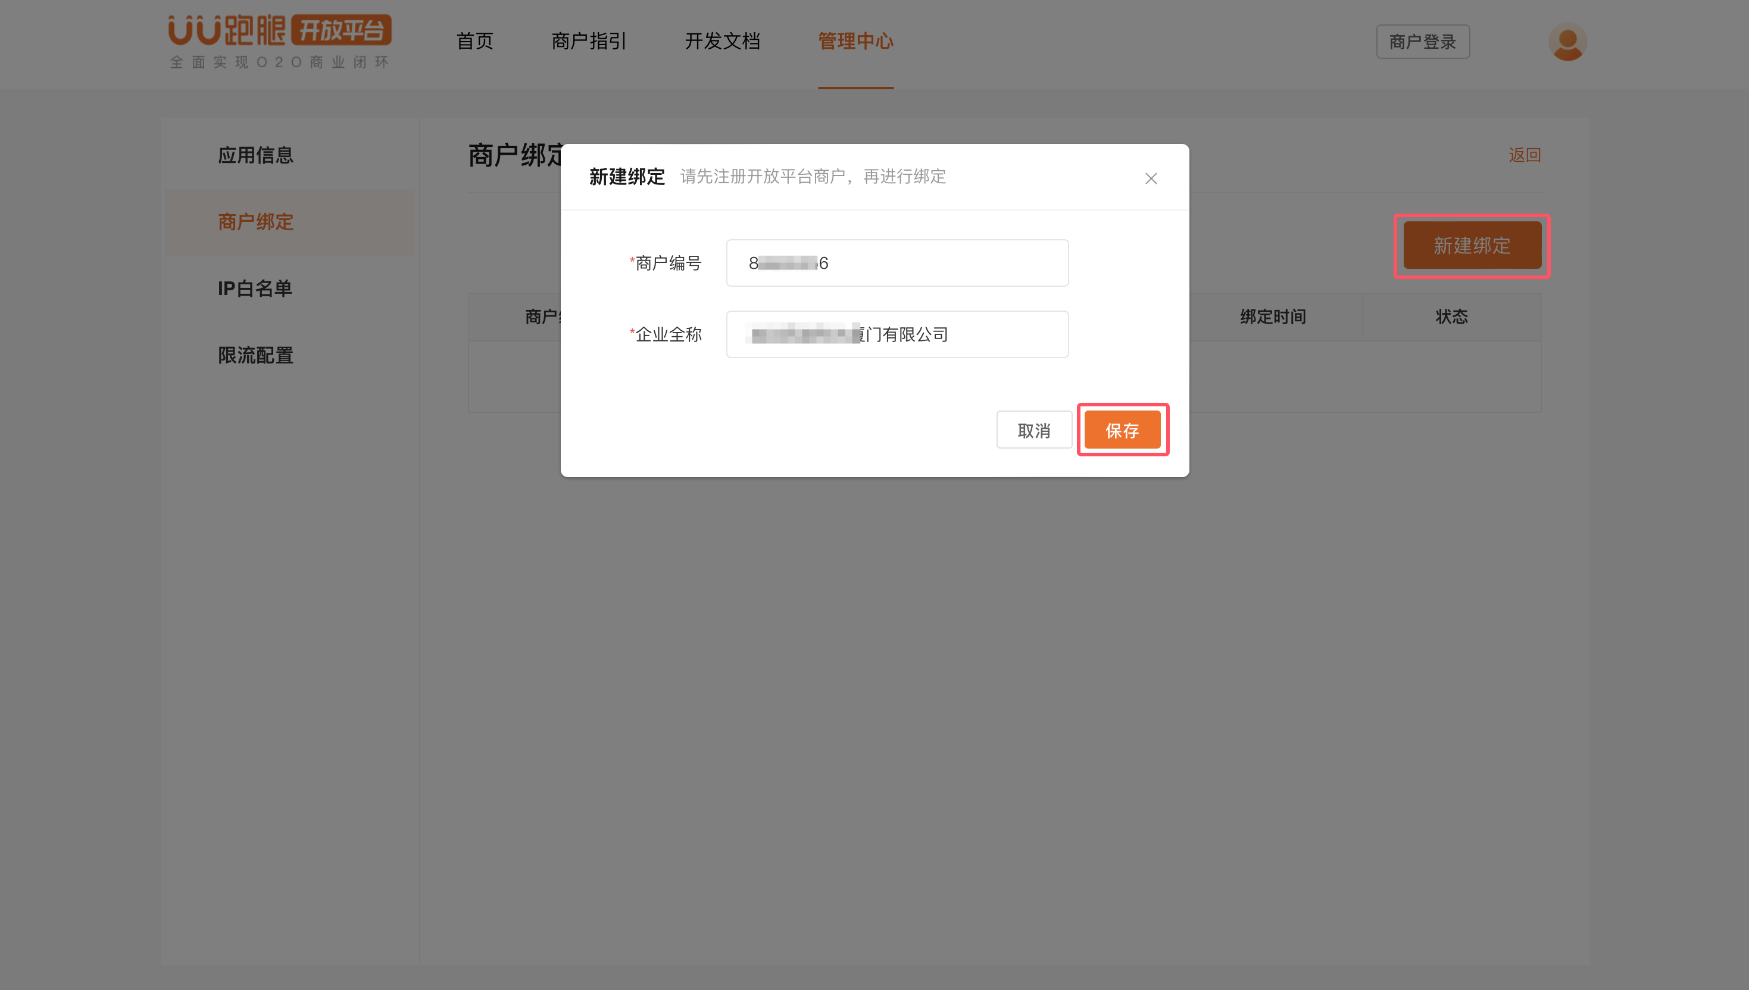
Task: Close the 新建绑定 dialog with X icon
Action: (x=1150, y=178)
